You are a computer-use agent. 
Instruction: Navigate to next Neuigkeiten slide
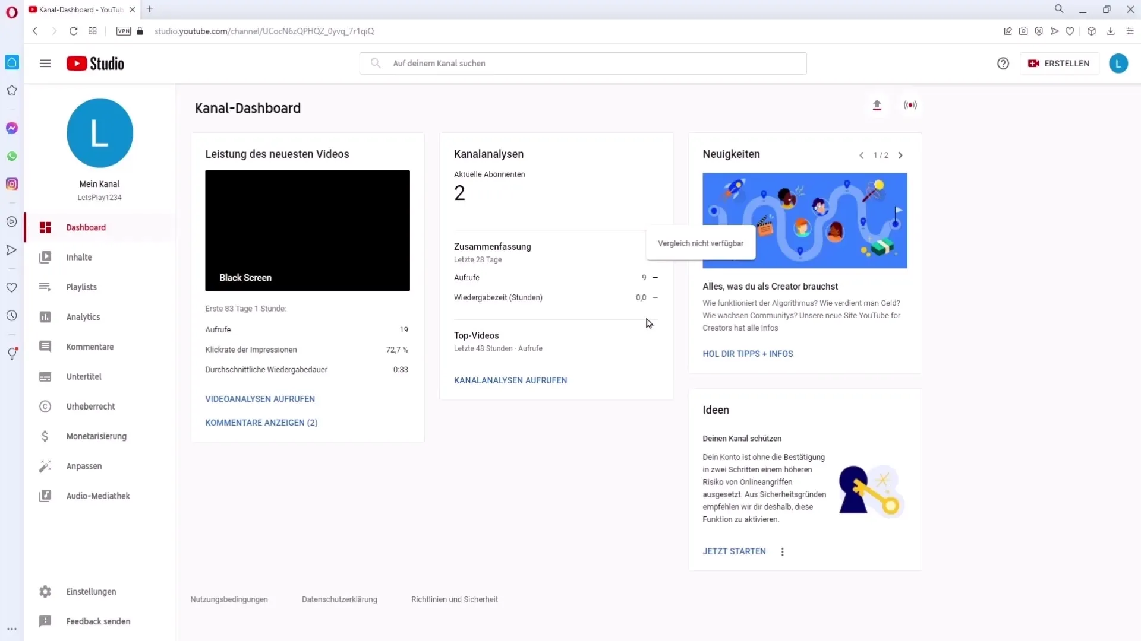pyautogui.click(x=900, y=155)
